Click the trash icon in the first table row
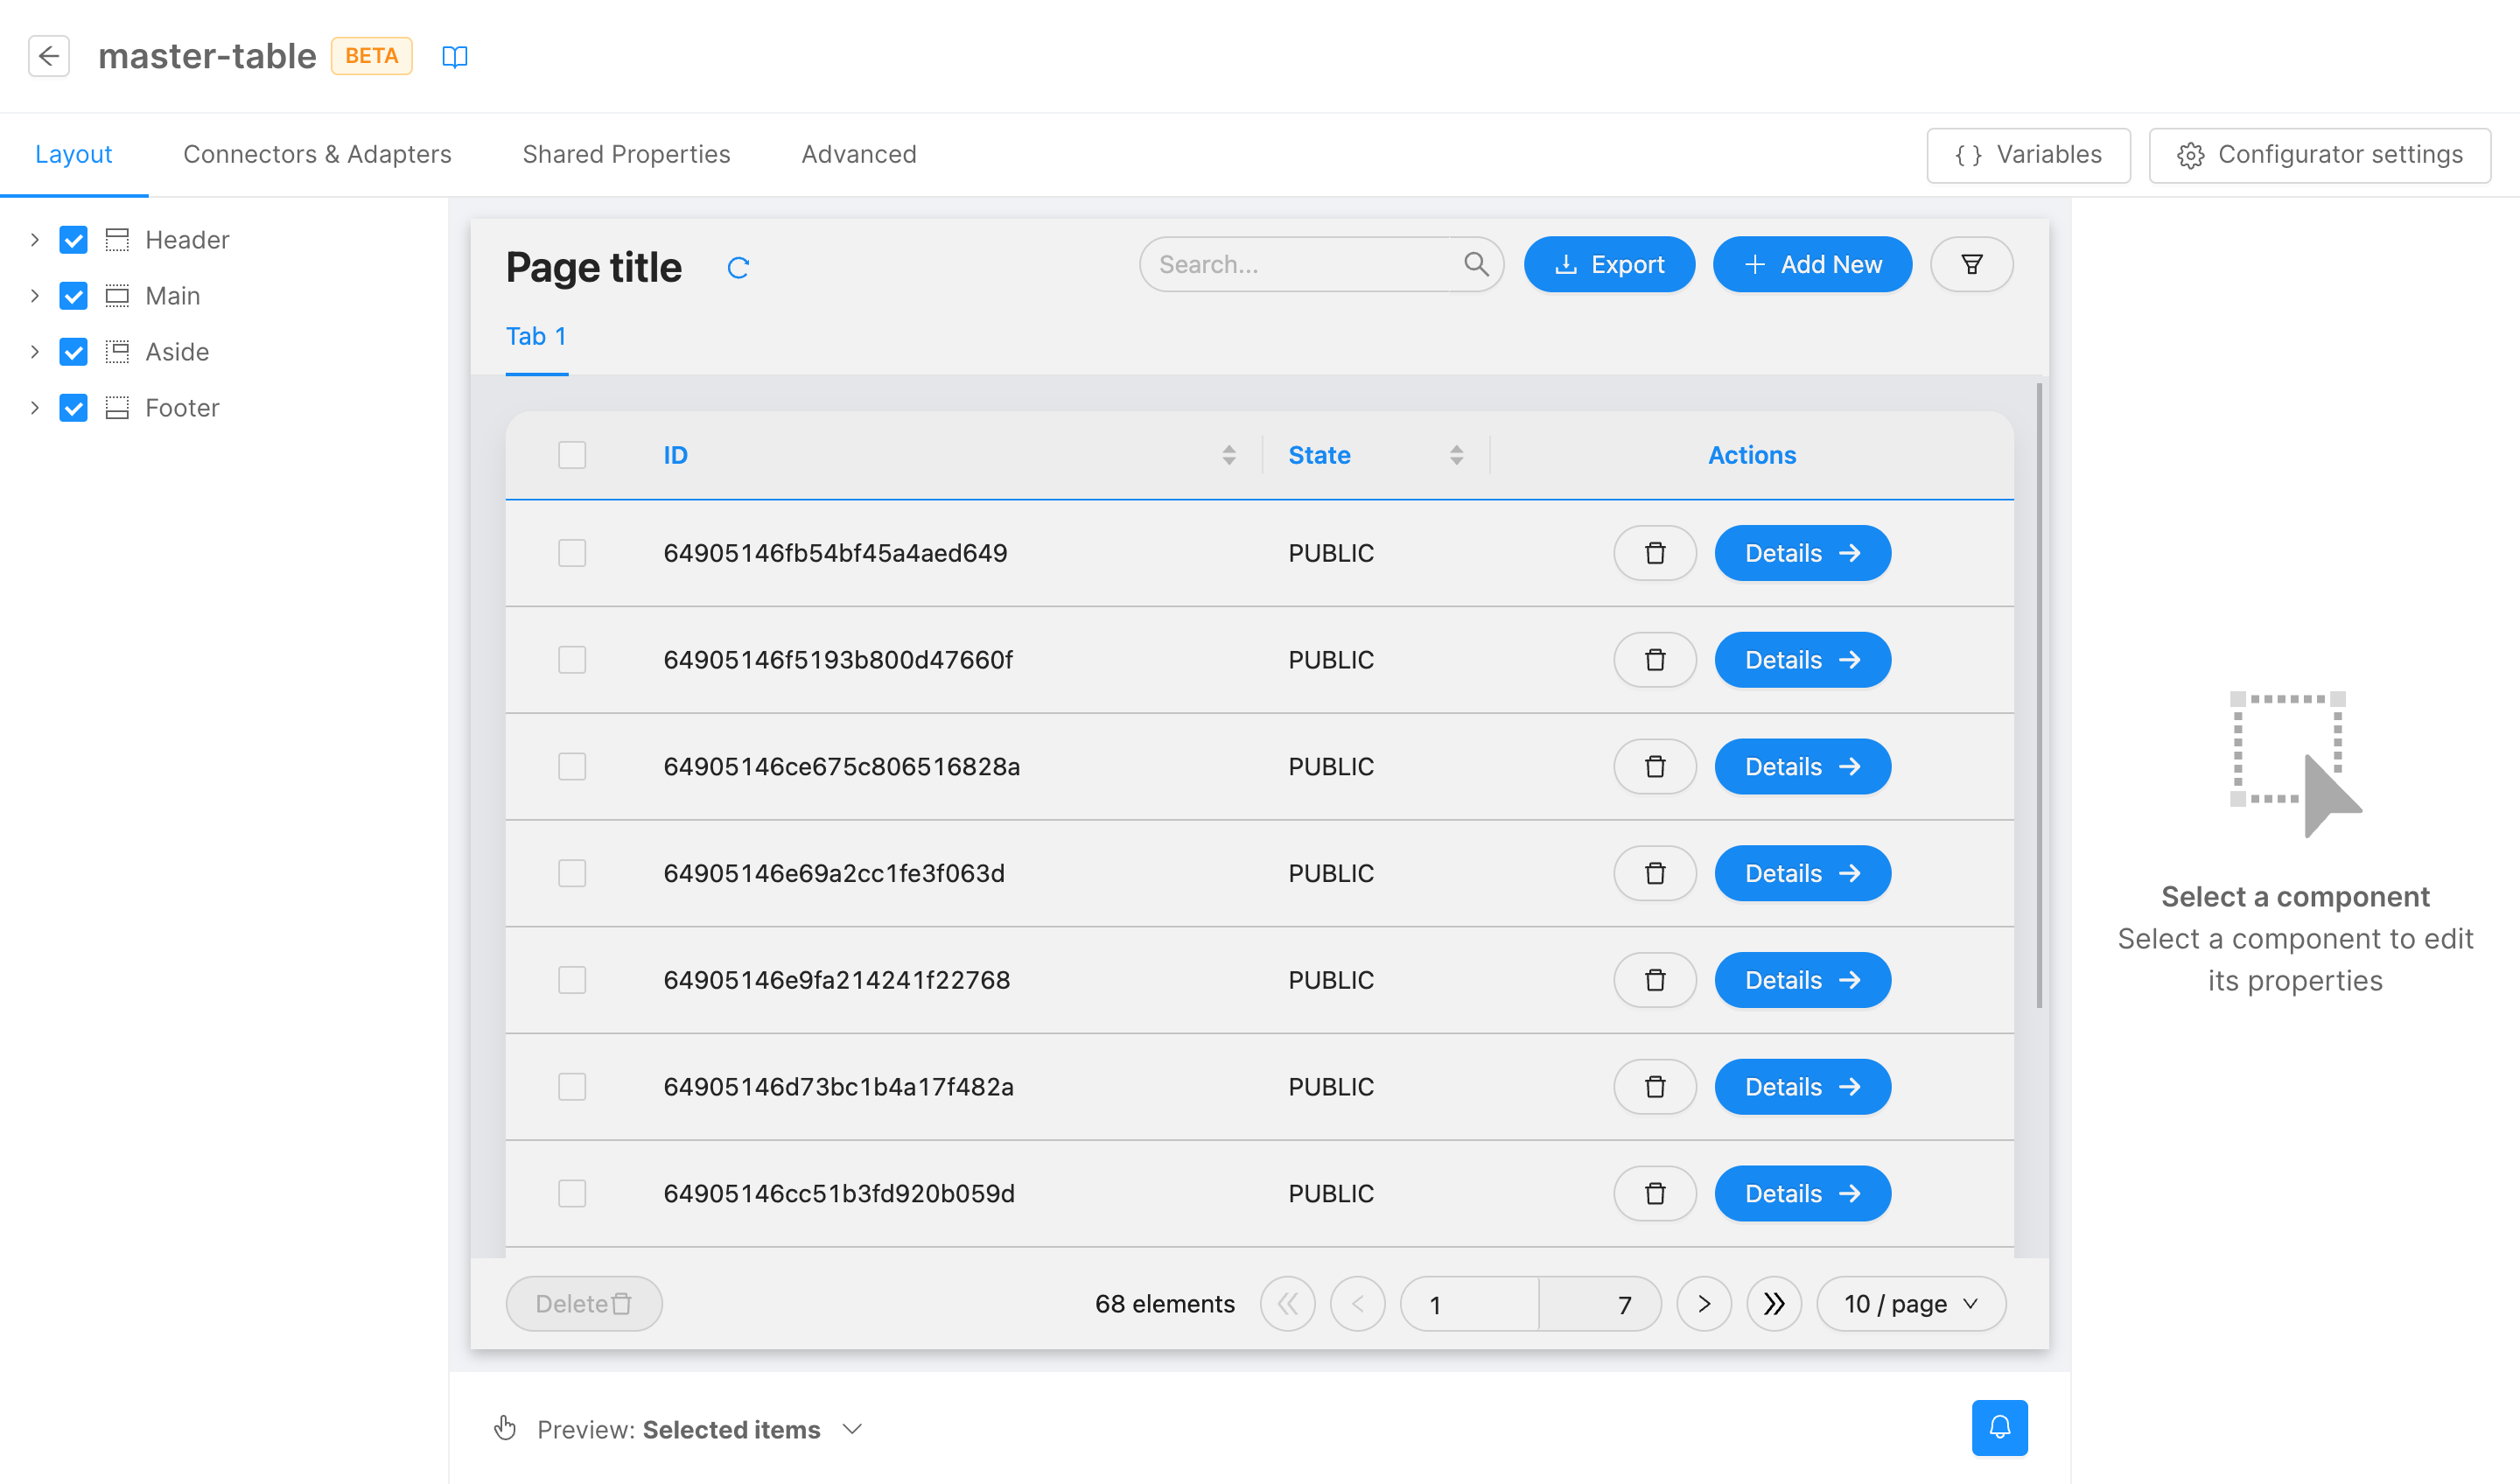Viewport: 2520px width, 1484px height. (x=1655, y=553)
